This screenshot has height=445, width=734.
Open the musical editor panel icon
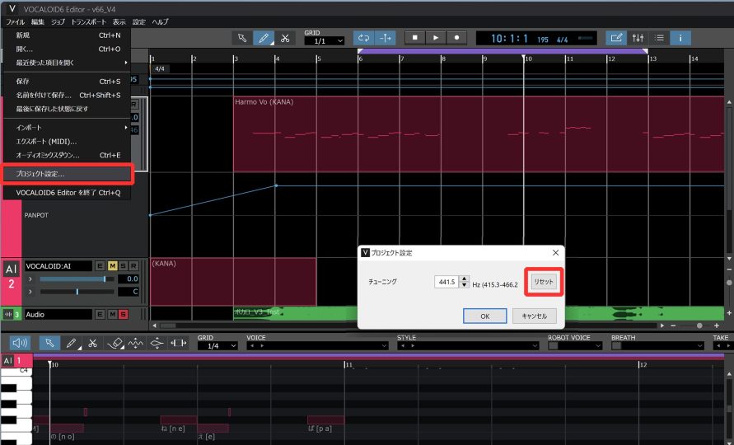click(616, 38)
